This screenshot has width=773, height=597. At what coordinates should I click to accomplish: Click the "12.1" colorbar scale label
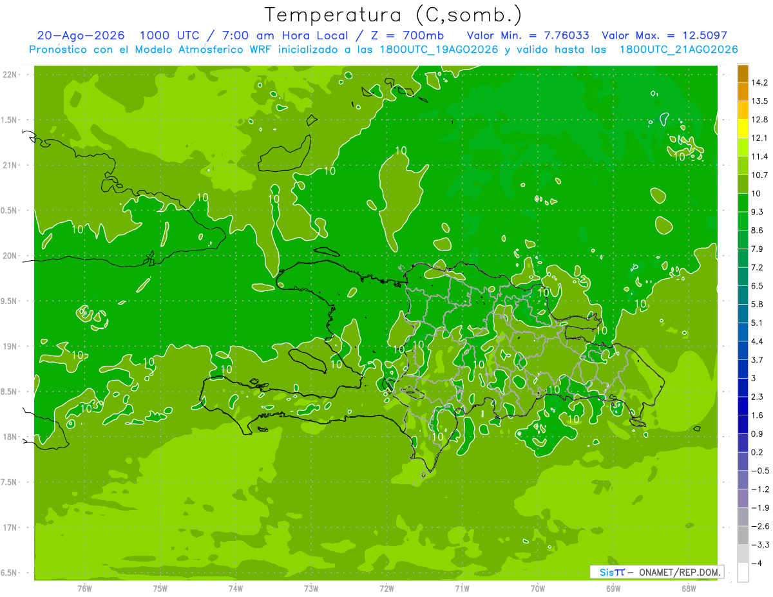tap(759, 138)
